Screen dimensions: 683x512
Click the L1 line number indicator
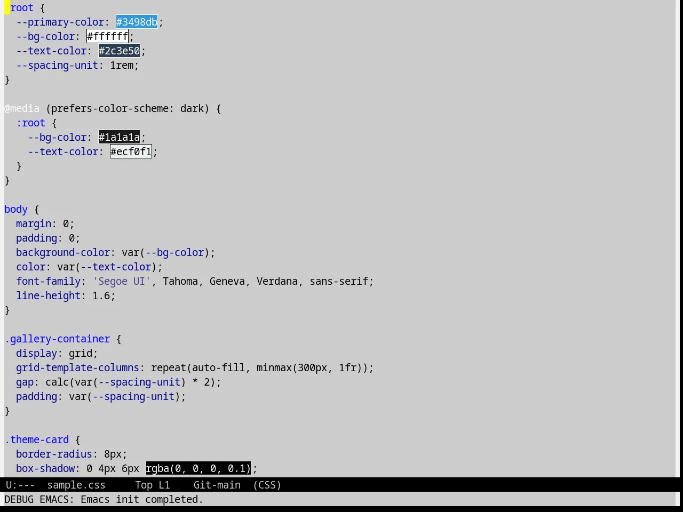pos(164,485)
